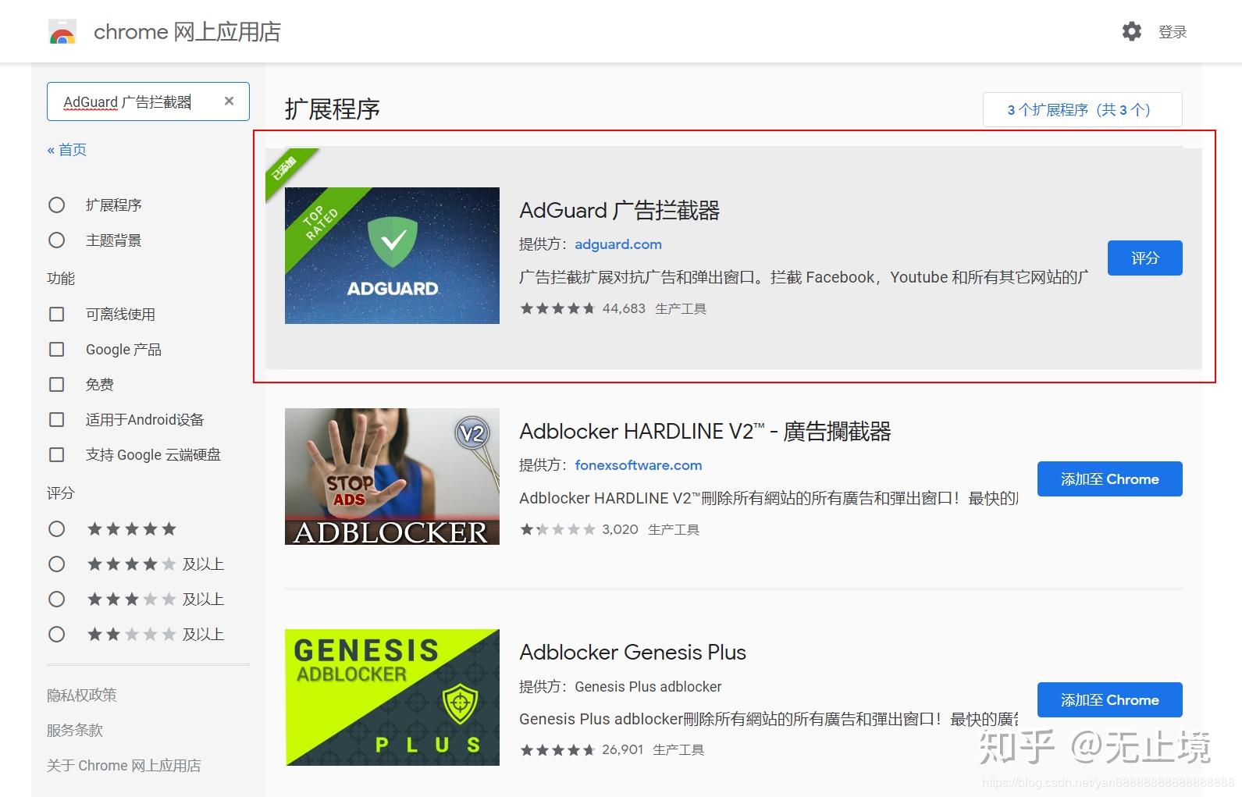
Task: Open the settings gear icon
Action: 1131,31
